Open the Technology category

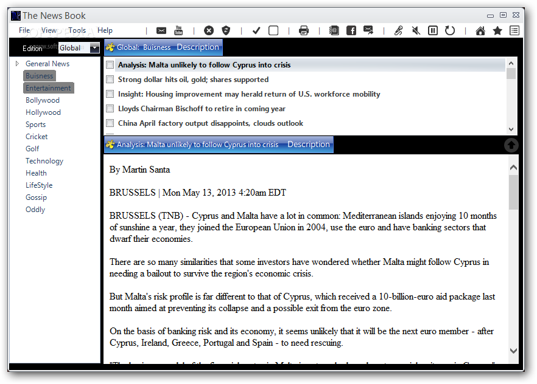pos(44,161)
